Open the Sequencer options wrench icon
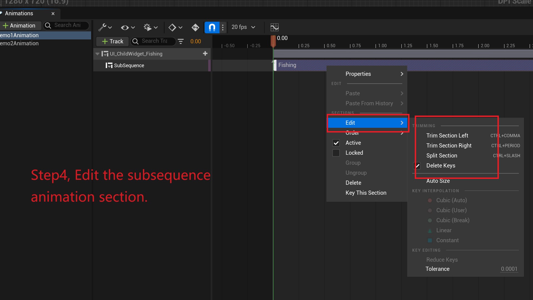The width and height of the screenshot is (533, 300). coord(103,27)
